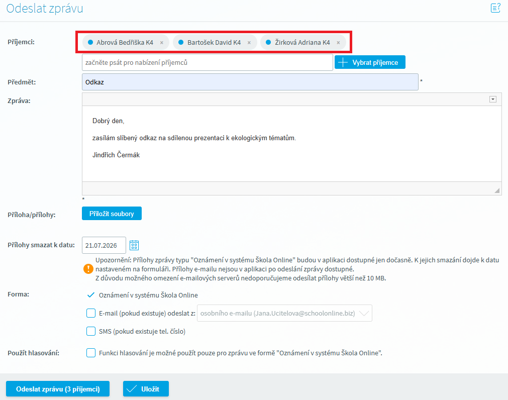Image resolution: width=508 pixels, height=400 pixels.
Task: Remove recipient Žirková Adriana K4
Action: tap(338, 43)
